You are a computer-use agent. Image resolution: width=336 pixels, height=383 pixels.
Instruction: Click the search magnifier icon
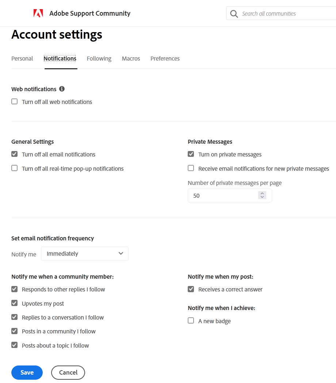click(234, 14)
